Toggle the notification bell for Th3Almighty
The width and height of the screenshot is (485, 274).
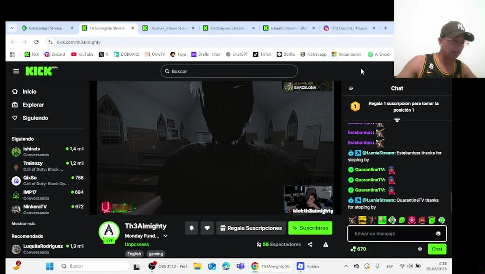(192, 228)
